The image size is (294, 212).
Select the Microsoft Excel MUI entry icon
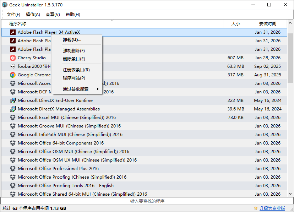12,117
